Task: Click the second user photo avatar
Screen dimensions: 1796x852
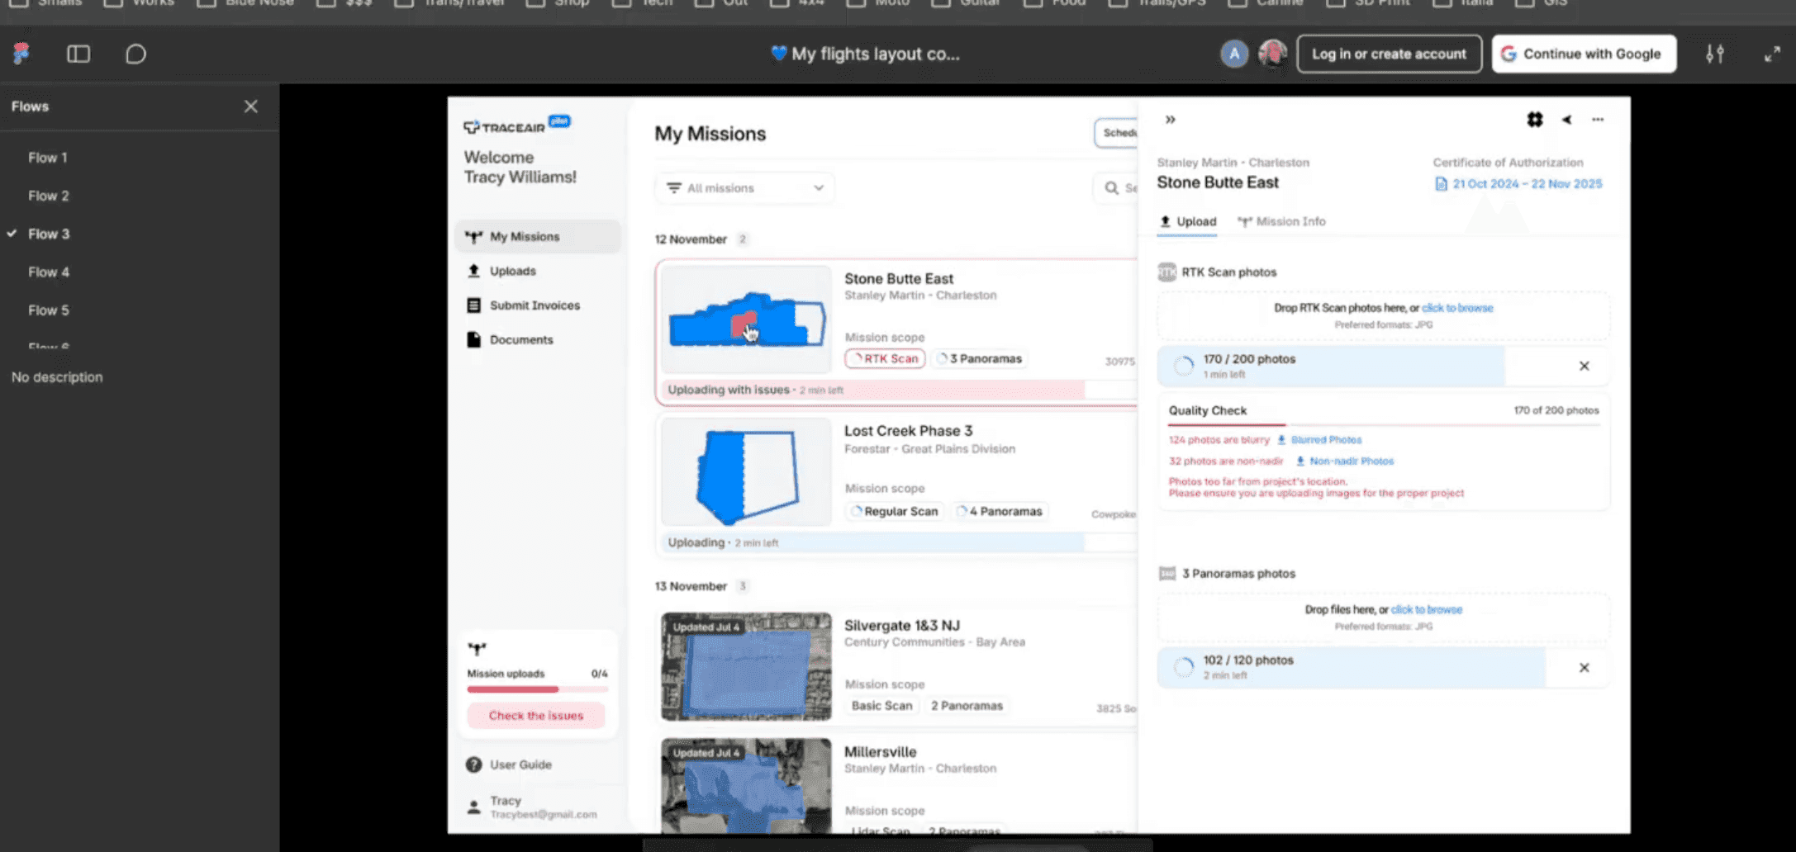Action: point(1273,54)
